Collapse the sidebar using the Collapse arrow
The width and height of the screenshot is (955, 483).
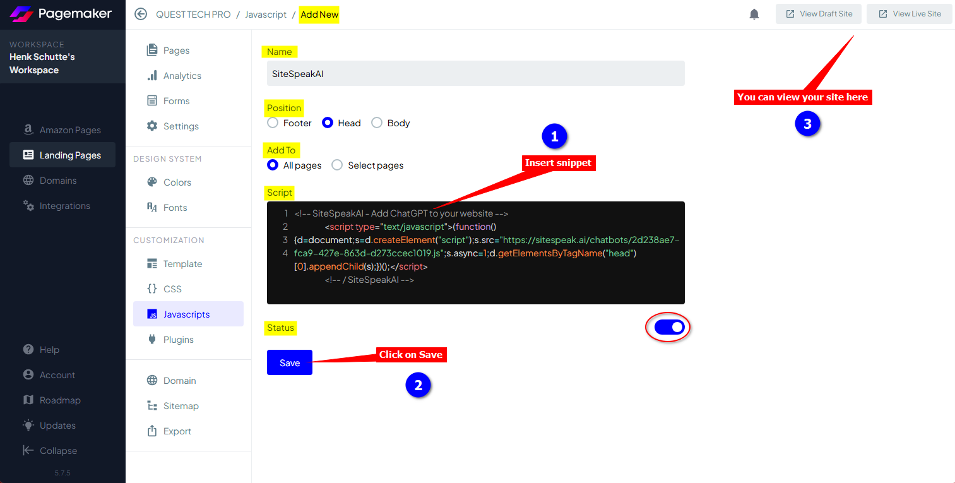click(x=28, y=450)
